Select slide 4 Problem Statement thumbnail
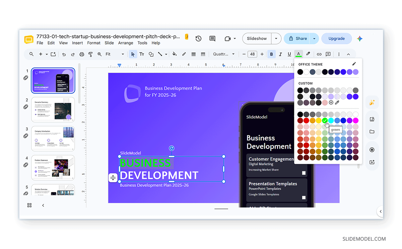The width and height of the screenshot is (402, 249). coord(53,168)
